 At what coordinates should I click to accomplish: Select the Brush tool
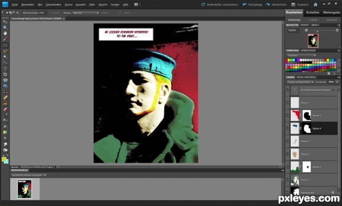pyautogui.click(x=5, y=115)
